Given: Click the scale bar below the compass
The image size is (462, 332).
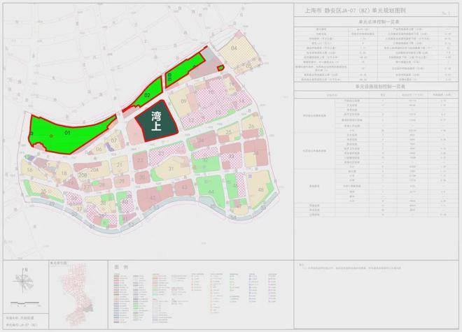Looking at the screenshot, I should click(x=24, y=303).
